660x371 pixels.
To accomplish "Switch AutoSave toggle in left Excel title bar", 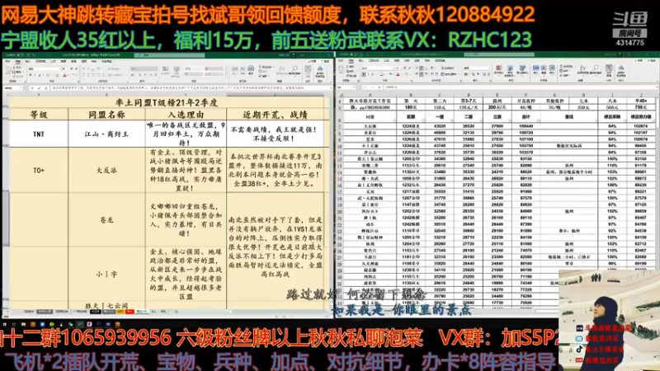I will click(21, 55).
